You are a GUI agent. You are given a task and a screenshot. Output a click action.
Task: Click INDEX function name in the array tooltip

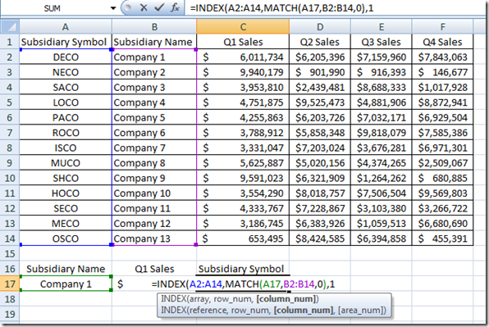click(x=174, y=299)
